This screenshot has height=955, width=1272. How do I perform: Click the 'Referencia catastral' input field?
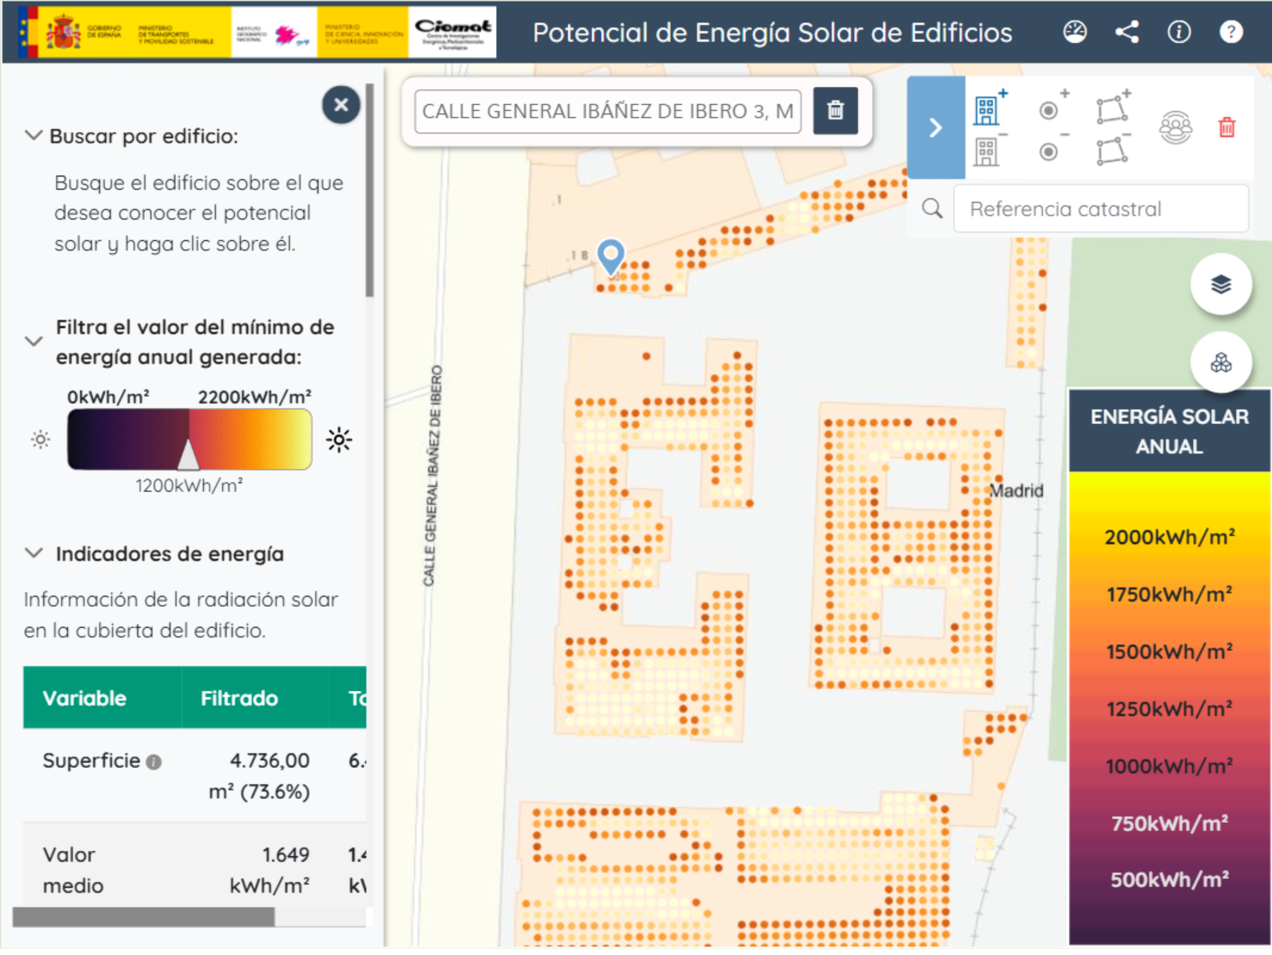coord(1100,210)
